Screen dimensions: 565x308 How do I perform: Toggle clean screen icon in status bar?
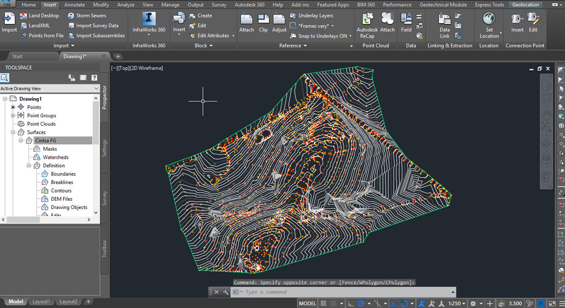[x=552, y=303]
